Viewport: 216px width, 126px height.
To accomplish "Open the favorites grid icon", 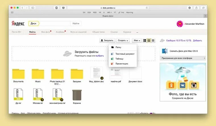I will tap(12, 12).
